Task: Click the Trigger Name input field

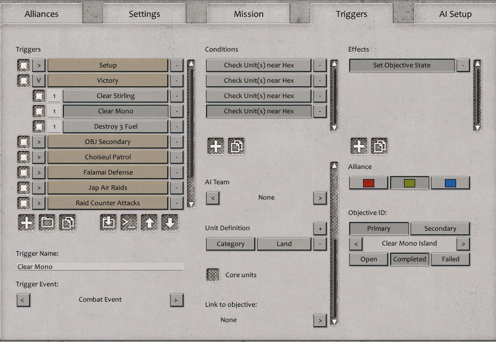Action: point(100,266)
